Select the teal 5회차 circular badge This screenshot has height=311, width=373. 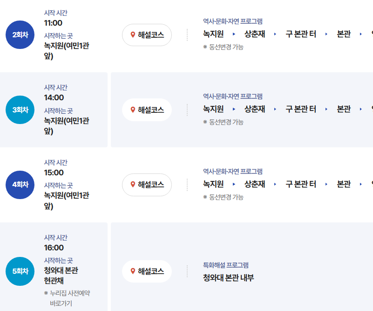pos(20,271)
